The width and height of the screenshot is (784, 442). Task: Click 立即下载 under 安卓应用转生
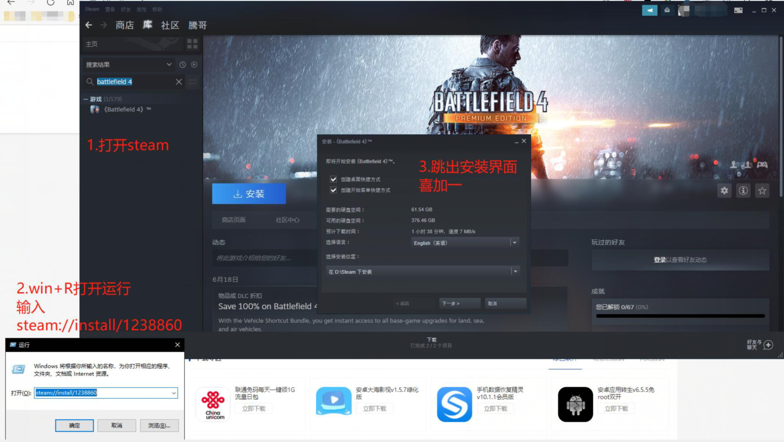pos(616,409)
